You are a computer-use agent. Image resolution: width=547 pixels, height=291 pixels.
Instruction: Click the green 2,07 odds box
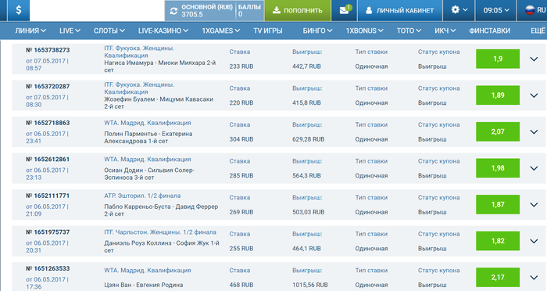pos(498,131)
